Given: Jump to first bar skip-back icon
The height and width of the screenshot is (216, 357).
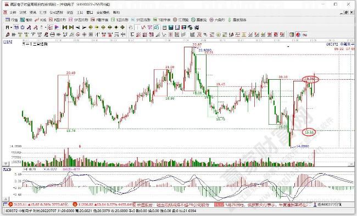Looking at the screenshot, I should (65, 27).
